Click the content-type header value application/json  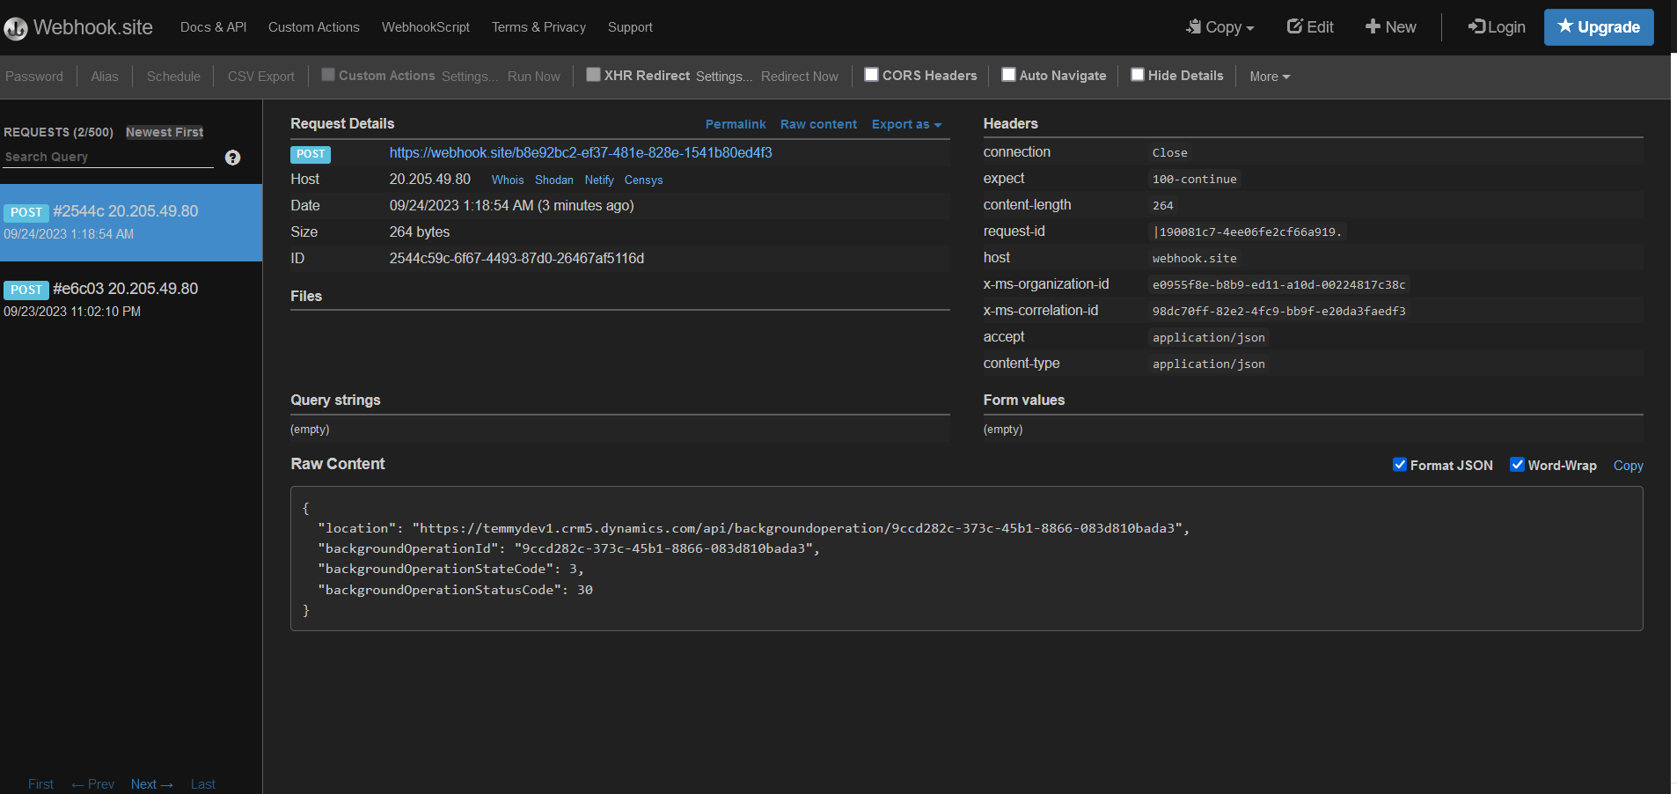(x=1209, y=364)
